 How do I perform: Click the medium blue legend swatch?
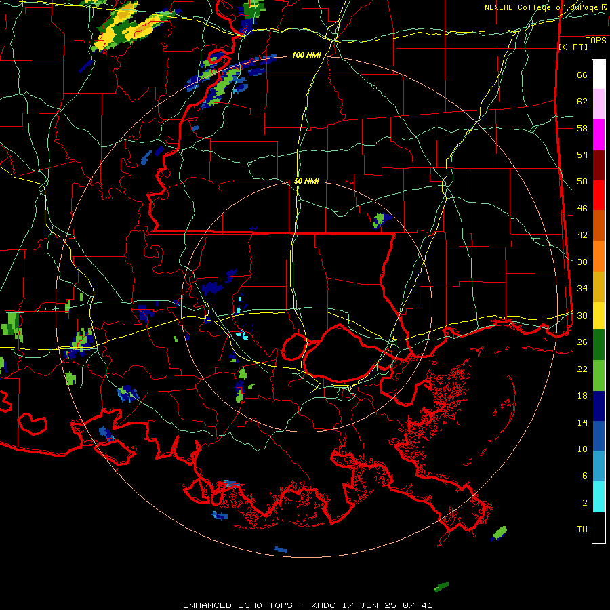[x=598, y=436]
